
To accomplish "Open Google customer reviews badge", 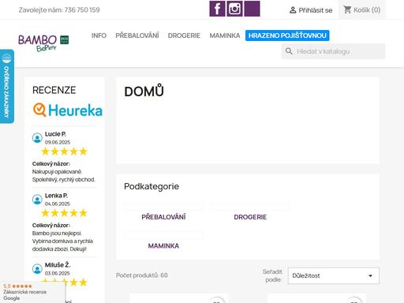I will point(32,292).
